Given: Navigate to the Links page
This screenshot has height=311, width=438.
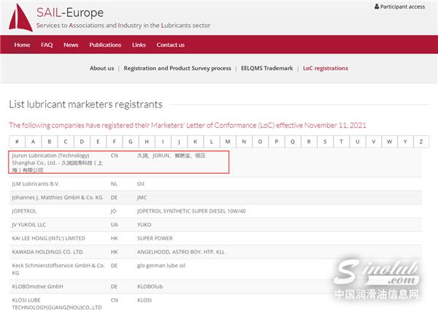Looking at the screenshot, I should tap(139, 45).
